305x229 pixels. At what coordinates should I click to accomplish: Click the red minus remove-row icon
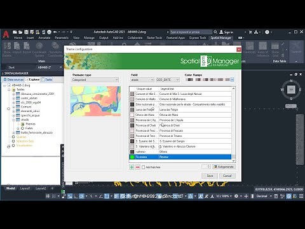click(x=137, y=167)
